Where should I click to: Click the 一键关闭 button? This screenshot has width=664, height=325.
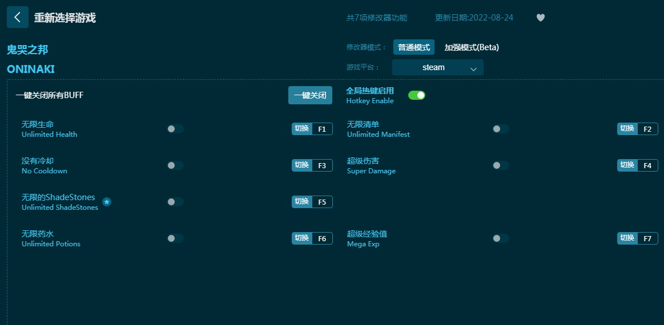(310, 95)
